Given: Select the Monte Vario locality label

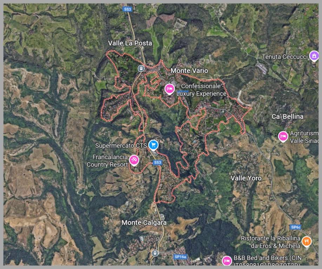Looking at the screenshot, I should tap(189, 71).
